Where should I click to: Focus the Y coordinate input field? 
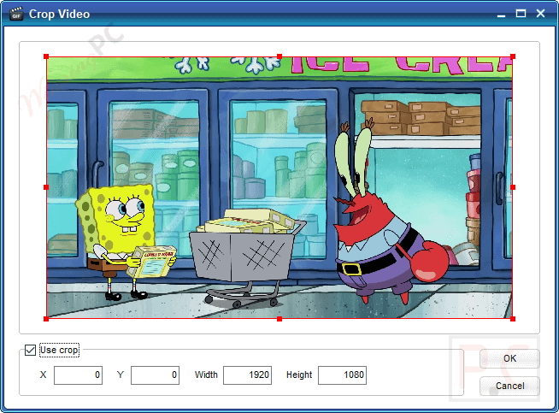[155, 375]
